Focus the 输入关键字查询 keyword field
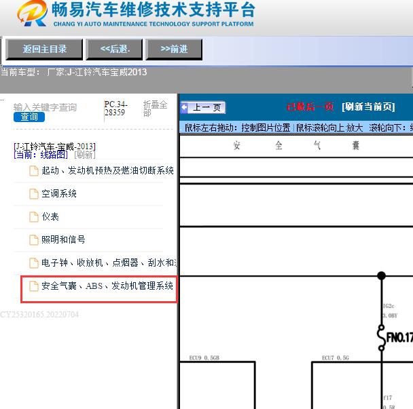Image resolution: width=413 pixels, height=409 pixels. [45, 107]
